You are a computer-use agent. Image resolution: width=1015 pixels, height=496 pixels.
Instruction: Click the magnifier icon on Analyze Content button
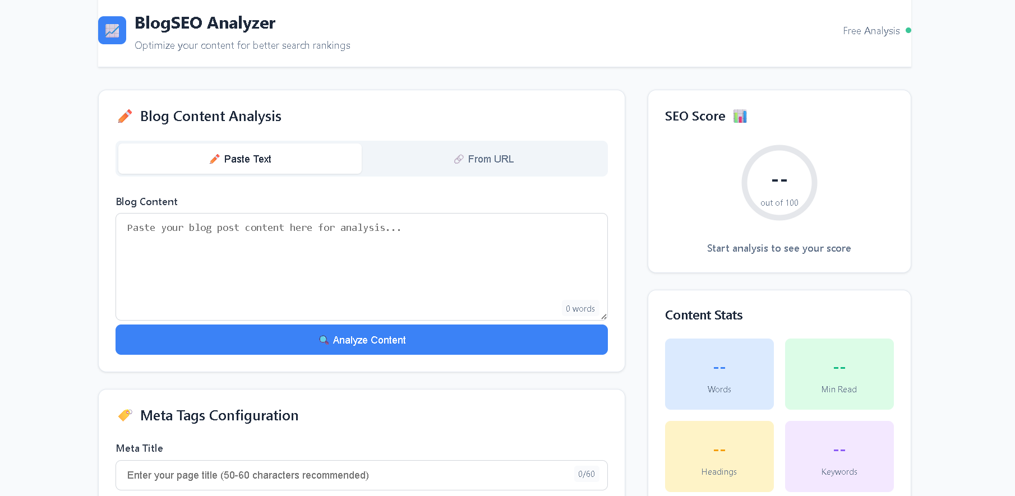tap(324, 340)
